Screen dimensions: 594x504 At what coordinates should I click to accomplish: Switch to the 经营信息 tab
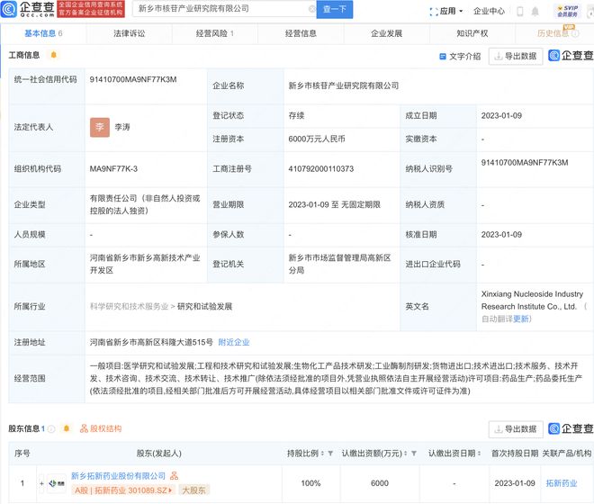(x=301, y=33)
